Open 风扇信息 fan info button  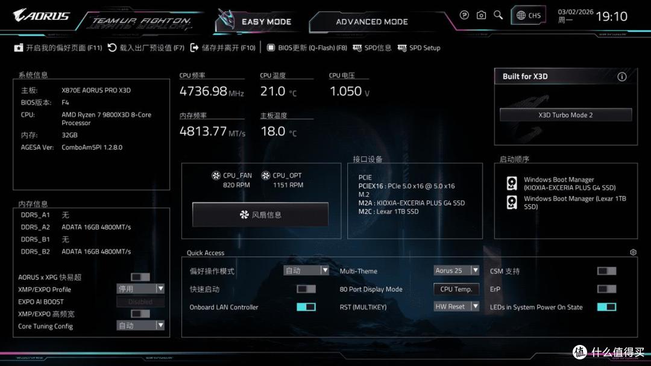coord(260,215)
